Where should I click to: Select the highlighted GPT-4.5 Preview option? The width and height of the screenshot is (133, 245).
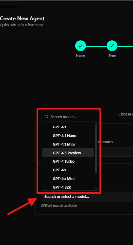pyautogui.click(x=68, y=153)
